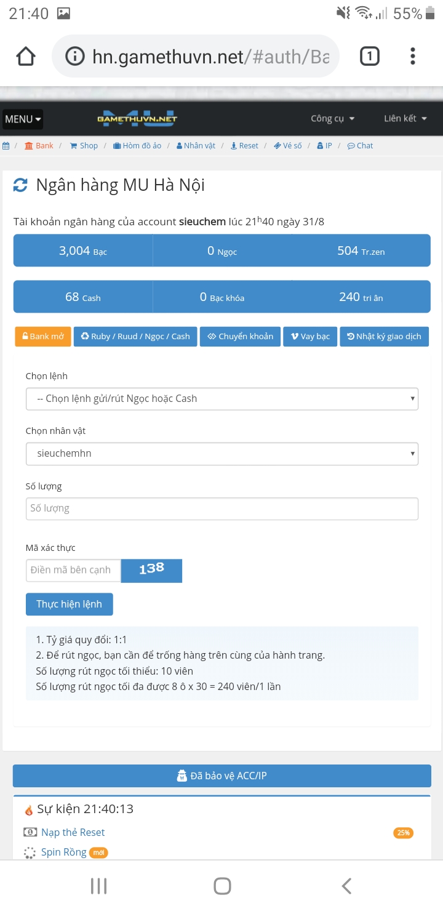Image resolution: width=443 pixels, height=911 pixels.
Task: Tap the browser home icon
Action: click(x=26, y=57)
